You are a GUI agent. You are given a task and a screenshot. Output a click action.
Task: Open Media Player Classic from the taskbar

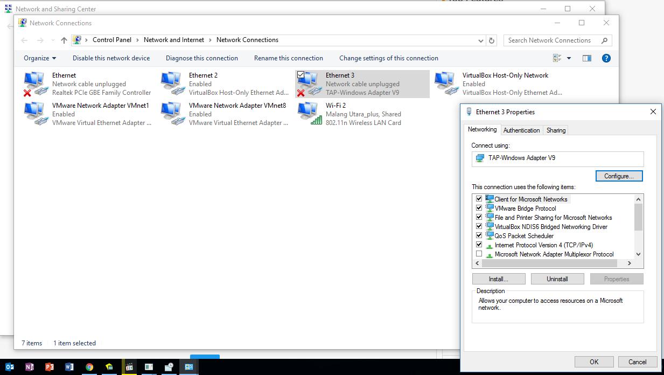click(129, 367)
